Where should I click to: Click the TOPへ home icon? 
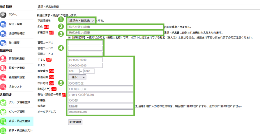pos(3,14)
